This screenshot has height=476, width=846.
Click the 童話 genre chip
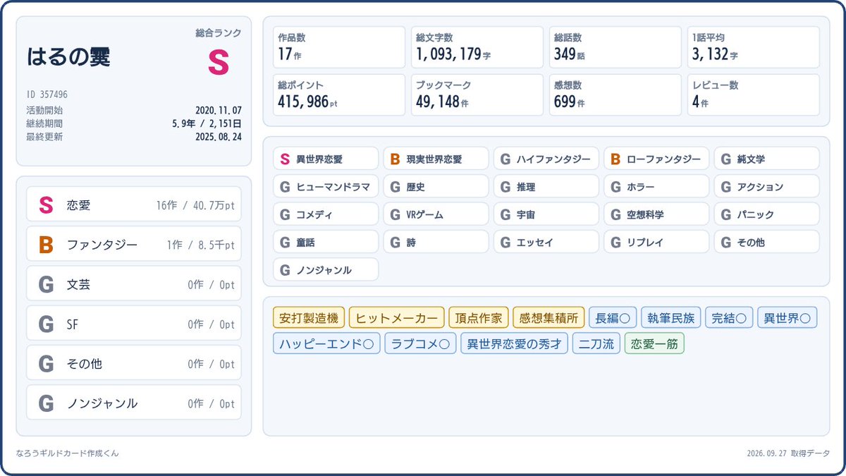(326, 242)
